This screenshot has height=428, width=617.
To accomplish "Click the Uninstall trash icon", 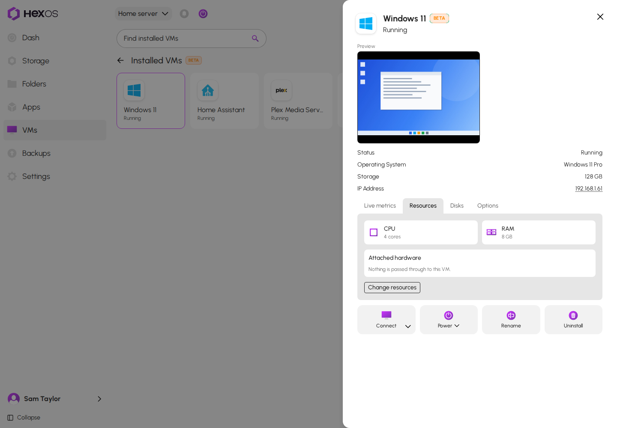I will [573, 315].
